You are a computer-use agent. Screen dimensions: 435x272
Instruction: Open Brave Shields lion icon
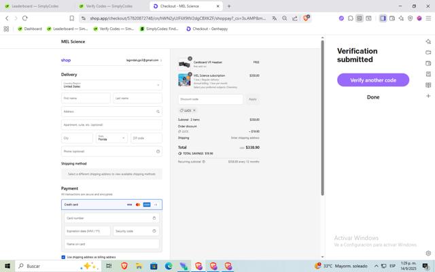click(x=306, y=18)
